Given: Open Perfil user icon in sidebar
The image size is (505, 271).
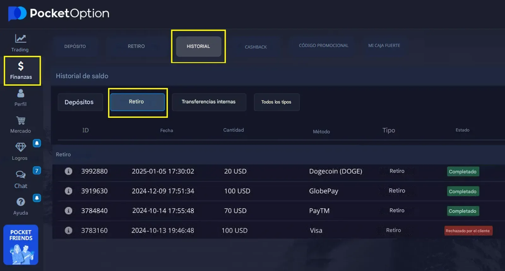Looking at the screenshot, I should pyautogui.click(x=21, y=93).
